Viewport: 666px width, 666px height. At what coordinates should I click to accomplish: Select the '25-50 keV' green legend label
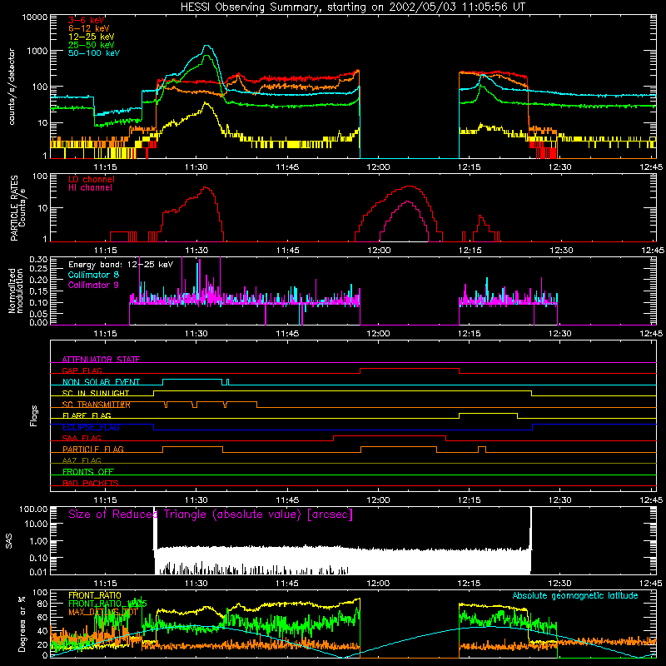pos(91,45)
